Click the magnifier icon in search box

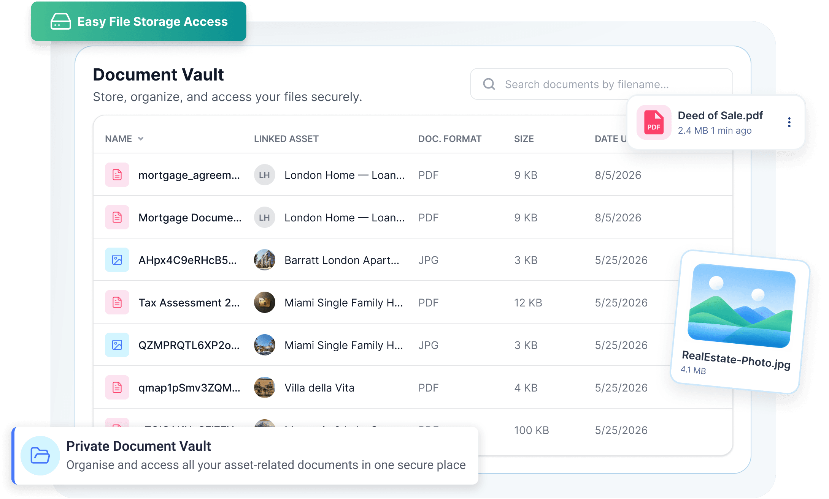pos(489,84)
